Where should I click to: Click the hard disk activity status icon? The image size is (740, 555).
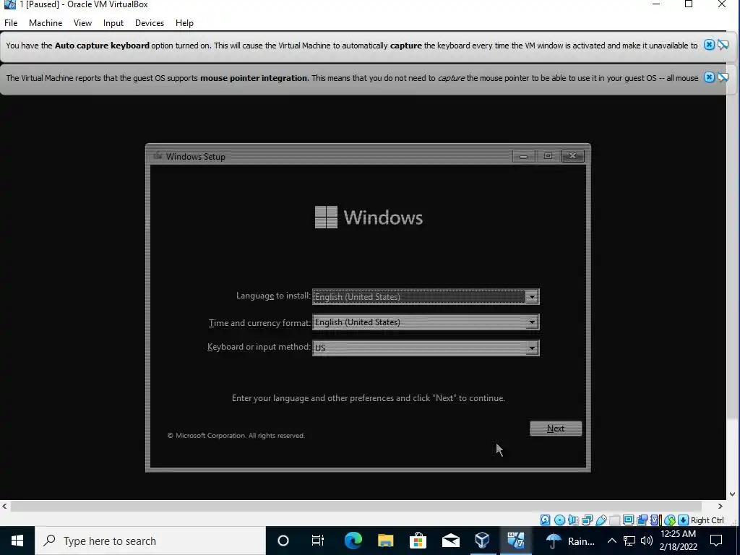[x=545, y=520]
